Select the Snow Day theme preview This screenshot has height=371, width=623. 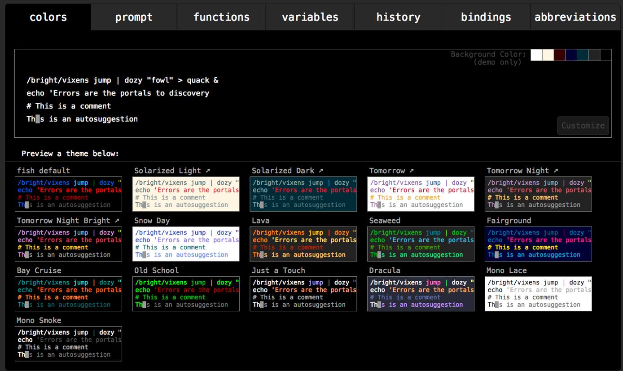[186, 244]
